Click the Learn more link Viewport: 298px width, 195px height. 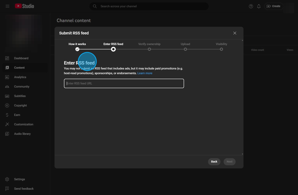pos(145,73)
